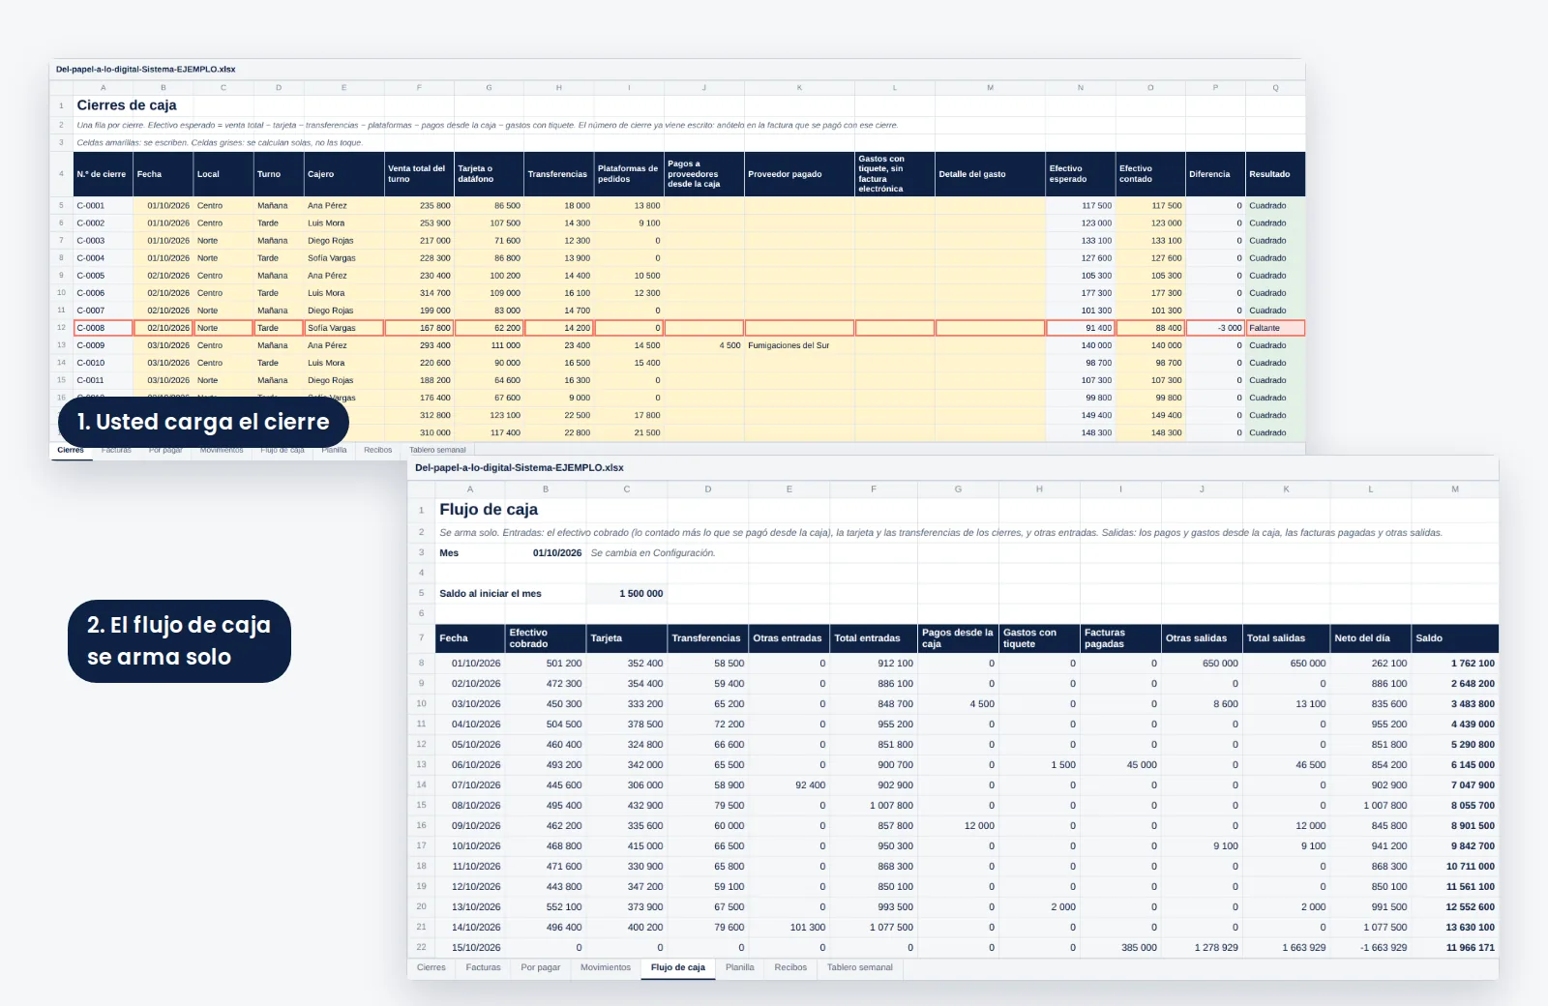This screenshot has width=1548, height=1006.
Task: Open Tablero semanal tab in Cierres window
Action: (437, 450)
